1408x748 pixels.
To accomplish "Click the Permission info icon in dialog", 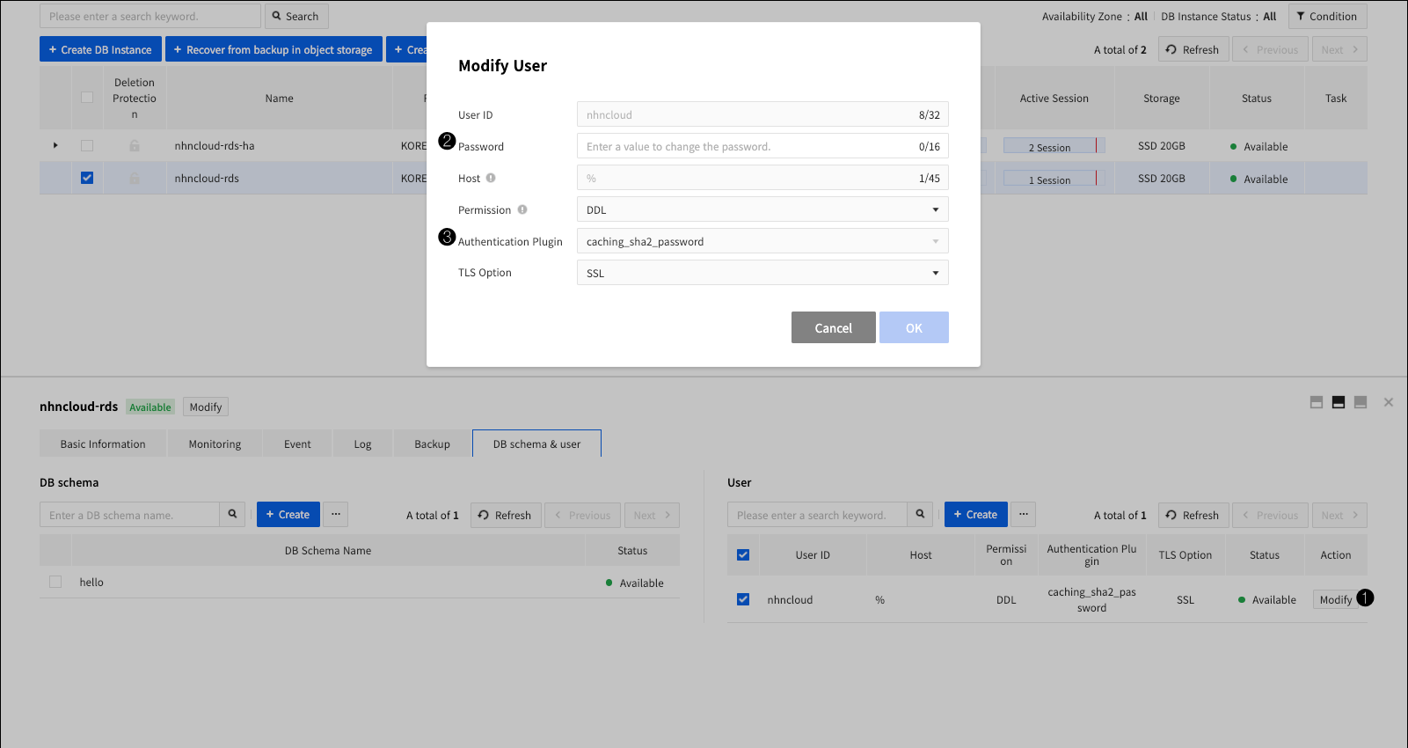I will 522,209.
